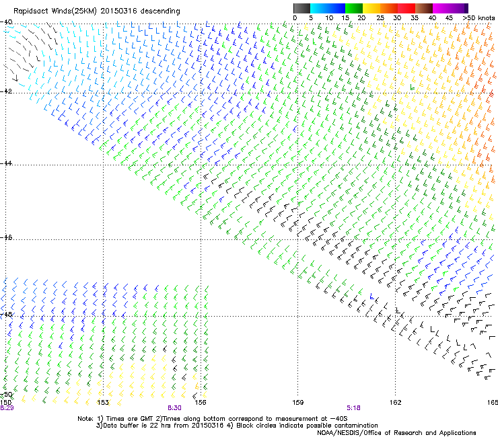This screenshot has width=498, height=437.
Task: Click latitude label -48
Action: (x=6, y=314)
